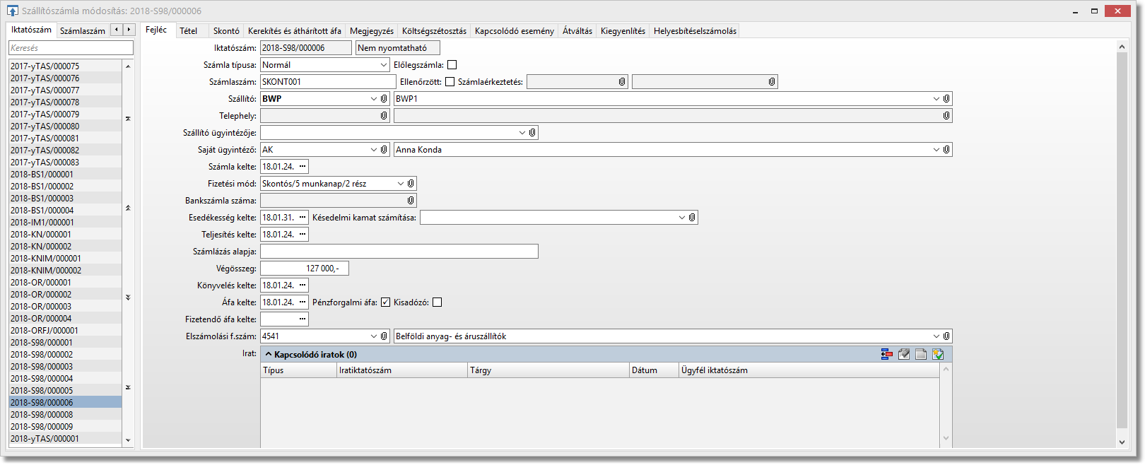Viewport: 1145px width, 465px height.
Task: Open the Késedelmi kamat számítása dropdown
Action: [682, 218]
